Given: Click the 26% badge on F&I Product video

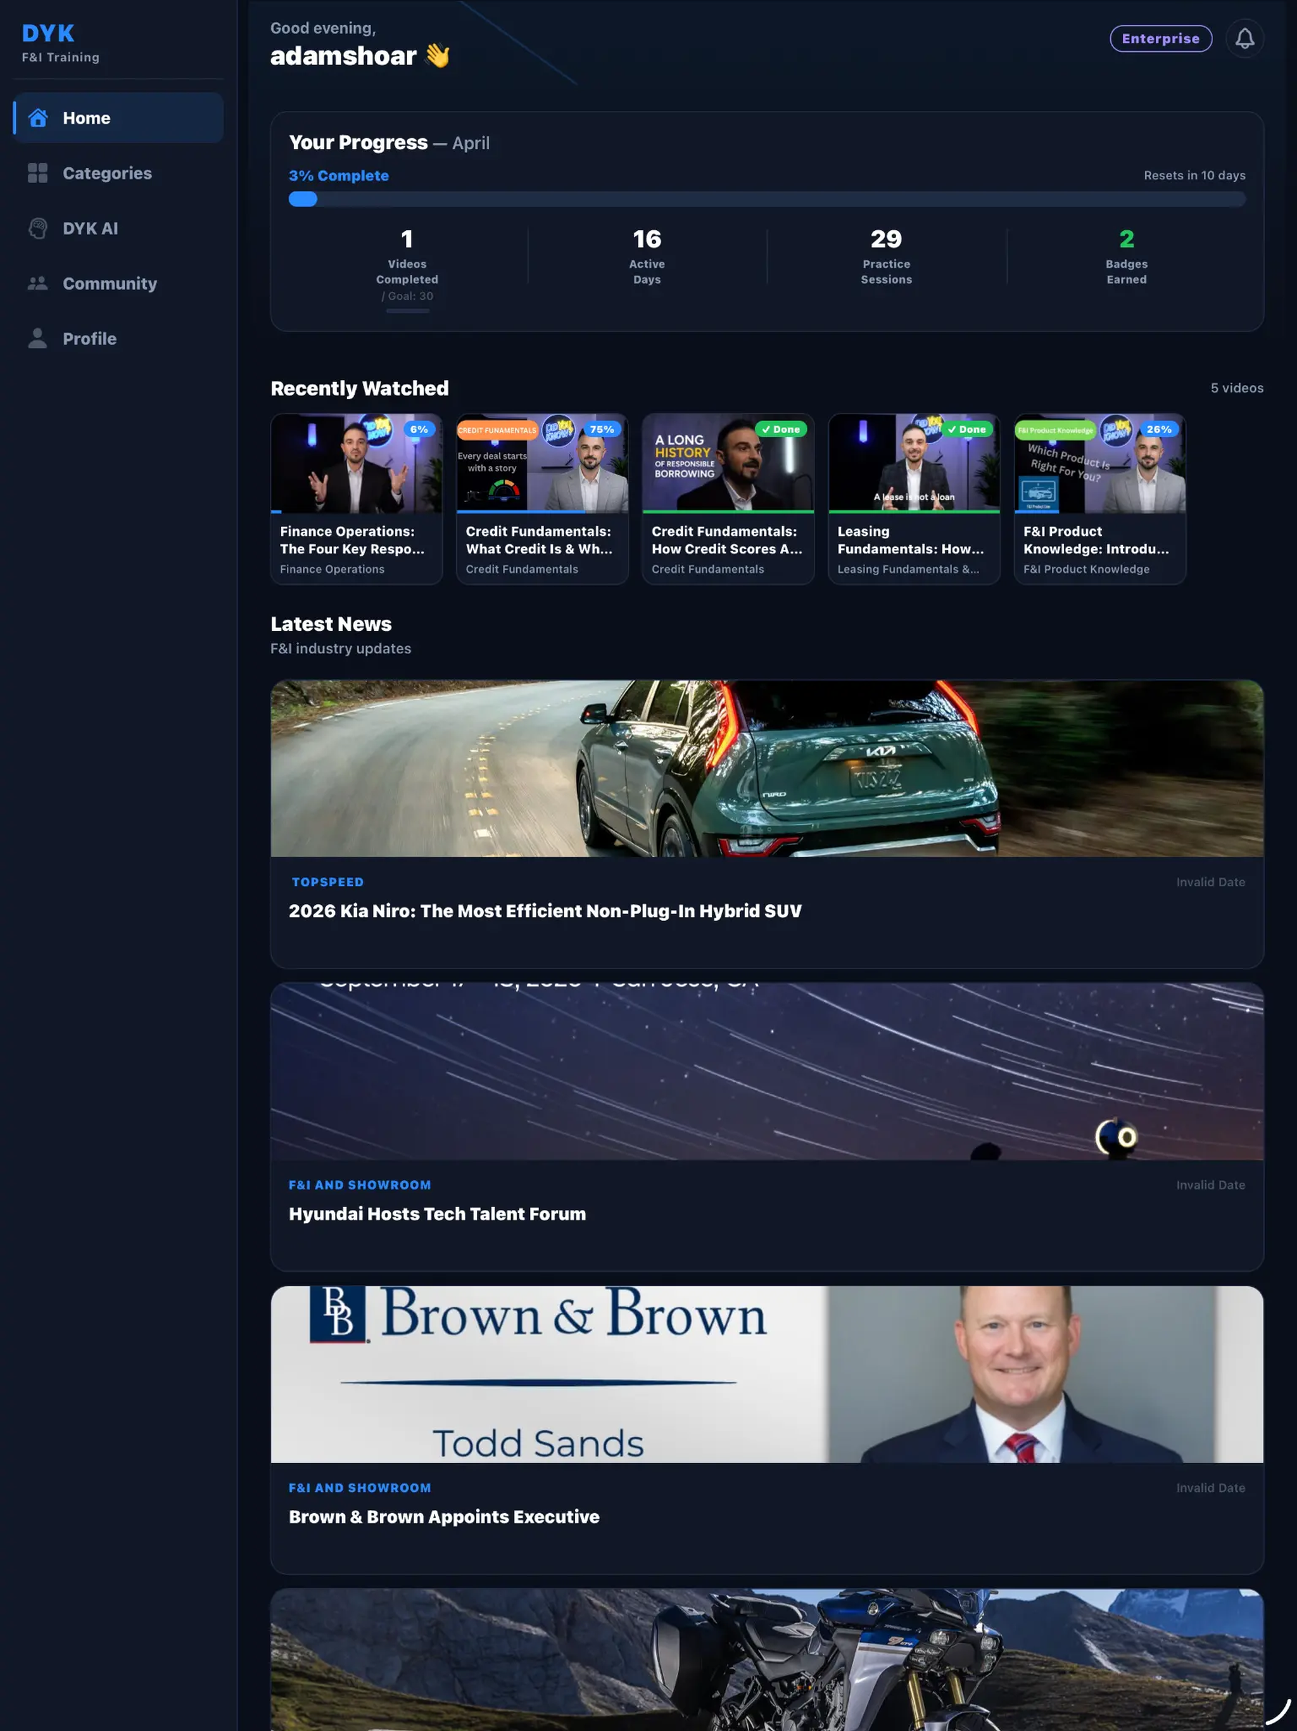Looking at the screenshot, I should (x=1158, y=430).
